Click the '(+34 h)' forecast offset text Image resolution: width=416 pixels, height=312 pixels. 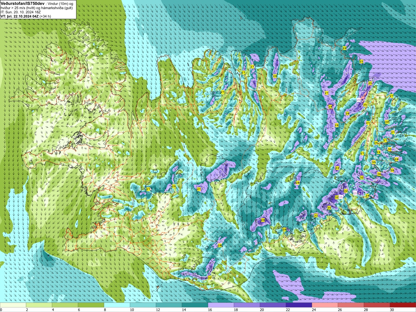coord(45,16)
